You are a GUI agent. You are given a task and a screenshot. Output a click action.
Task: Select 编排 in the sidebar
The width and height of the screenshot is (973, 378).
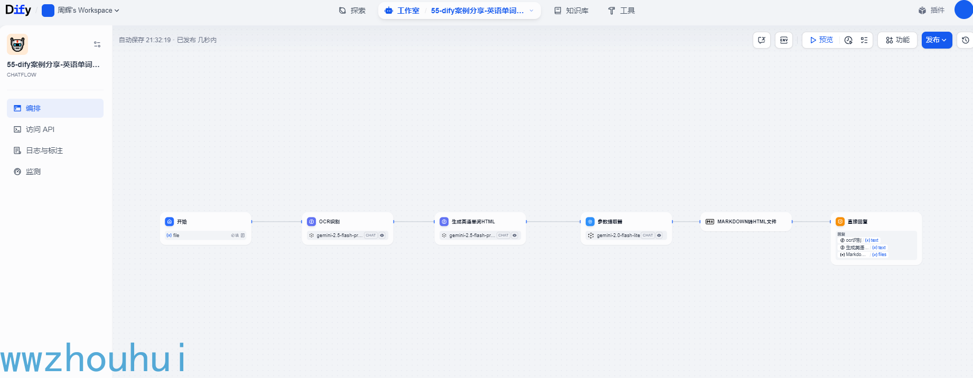coord(55,108)
